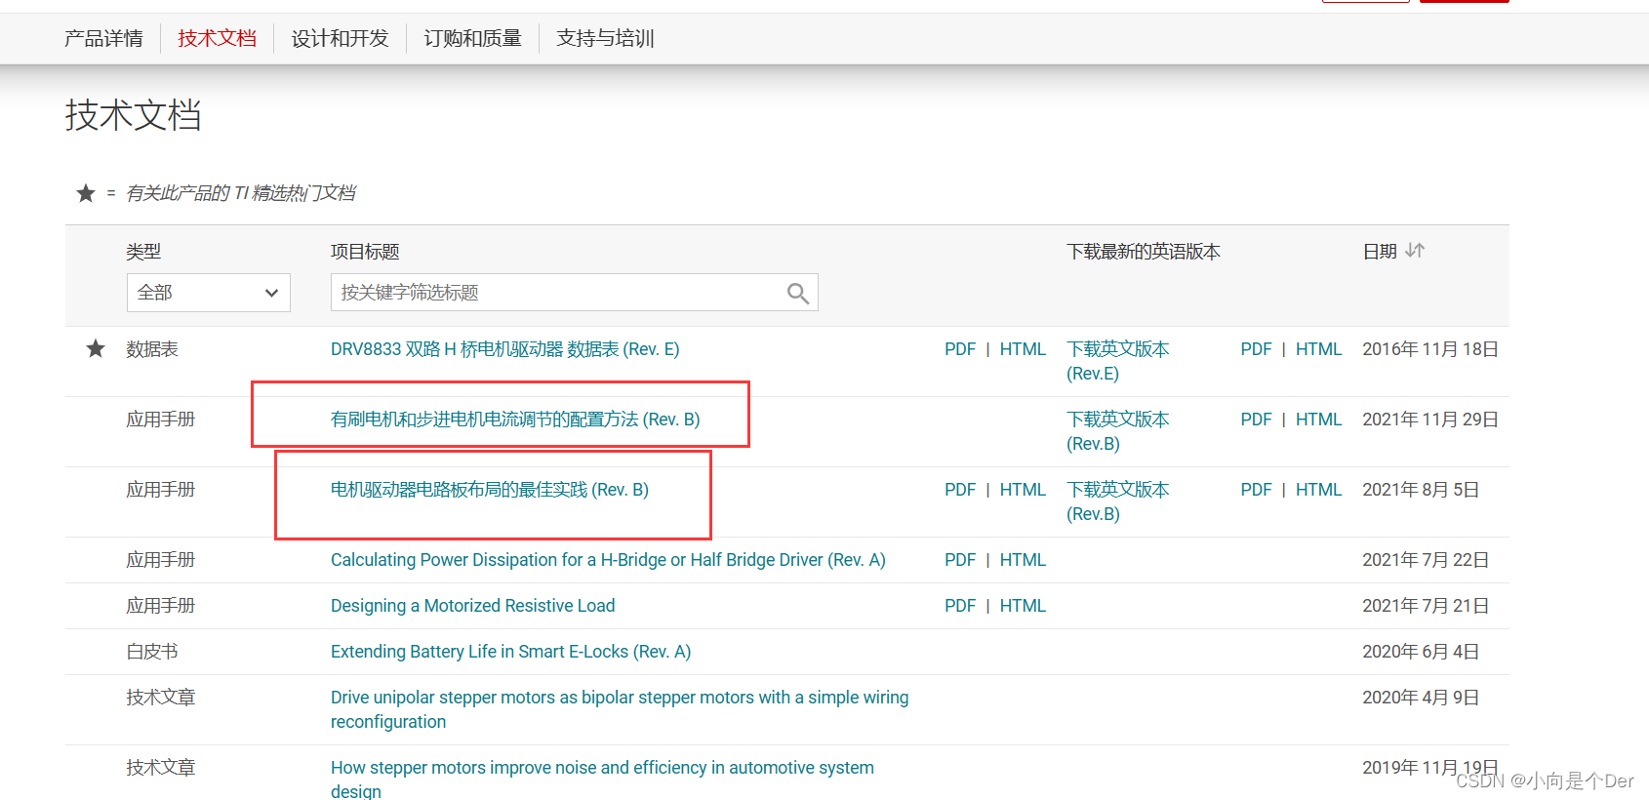Click the date 2021年 7月 21日
The height and width of the screenshot is (800, 1649).
pos(1426,606)
